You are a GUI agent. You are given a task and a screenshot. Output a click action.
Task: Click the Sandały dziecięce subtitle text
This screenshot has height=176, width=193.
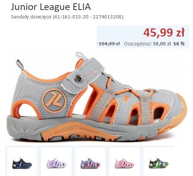pyautogui.click(x=31, y=17)
